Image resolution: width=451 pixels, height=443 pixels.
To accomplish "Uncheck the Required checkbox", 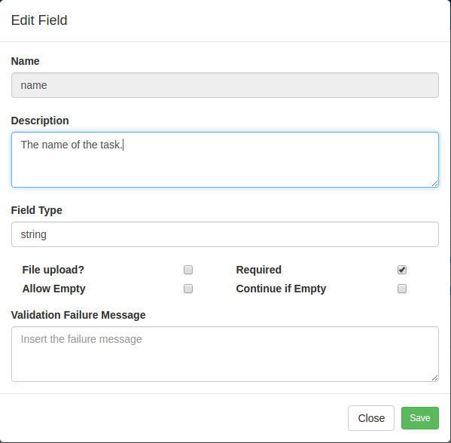I will pos(402,270).
